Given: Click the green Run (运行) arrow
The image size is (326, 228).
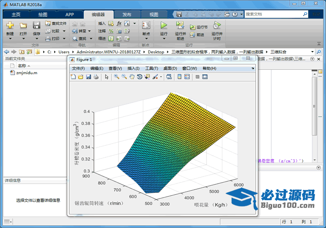Looking at the screenshot, I should coord(164,25).
